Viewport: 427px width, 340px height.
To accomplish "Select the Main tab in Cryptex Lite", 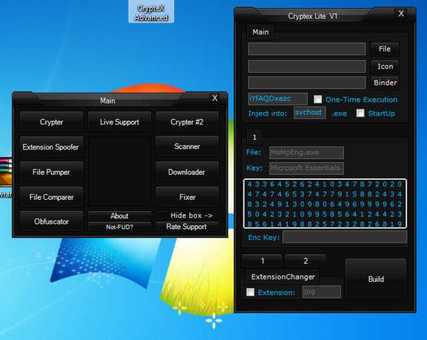I will coord(260,32).
